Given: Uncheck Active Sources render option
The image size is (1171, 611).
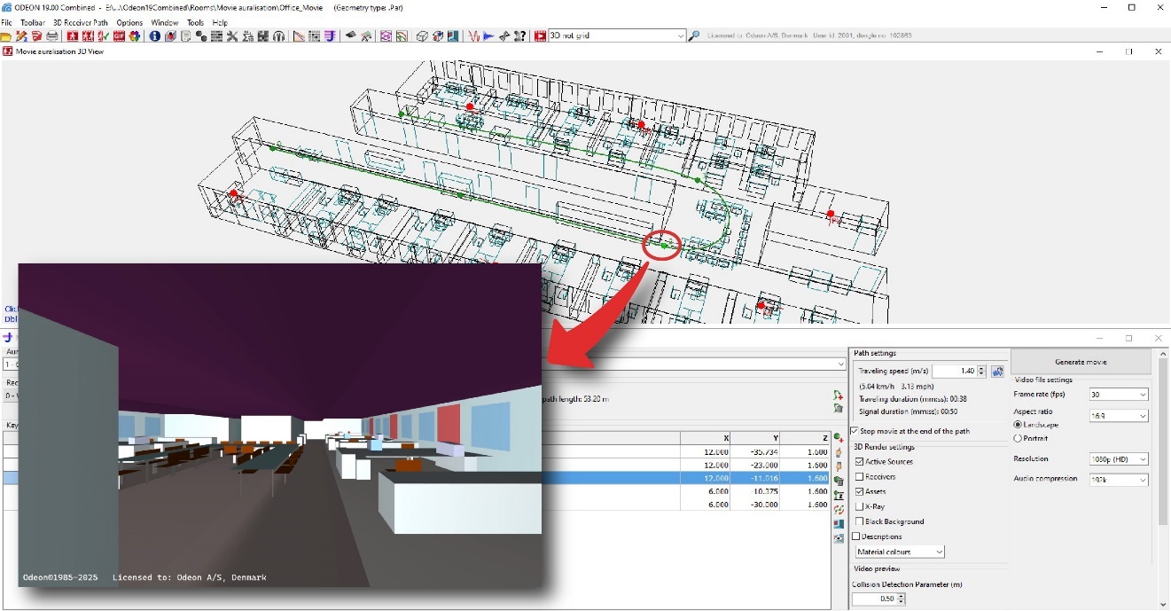Looking at the screenshot, I should point(859,462).
